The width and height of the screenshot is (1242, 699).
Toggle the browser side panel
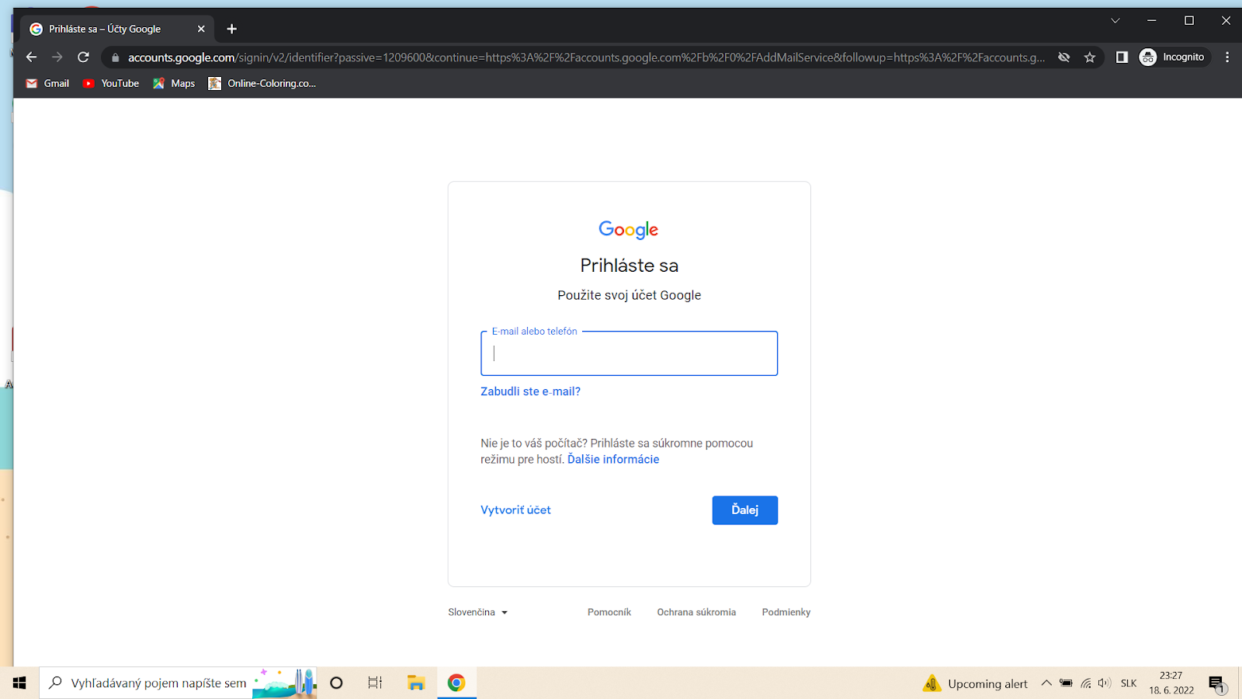(1122, 57)
